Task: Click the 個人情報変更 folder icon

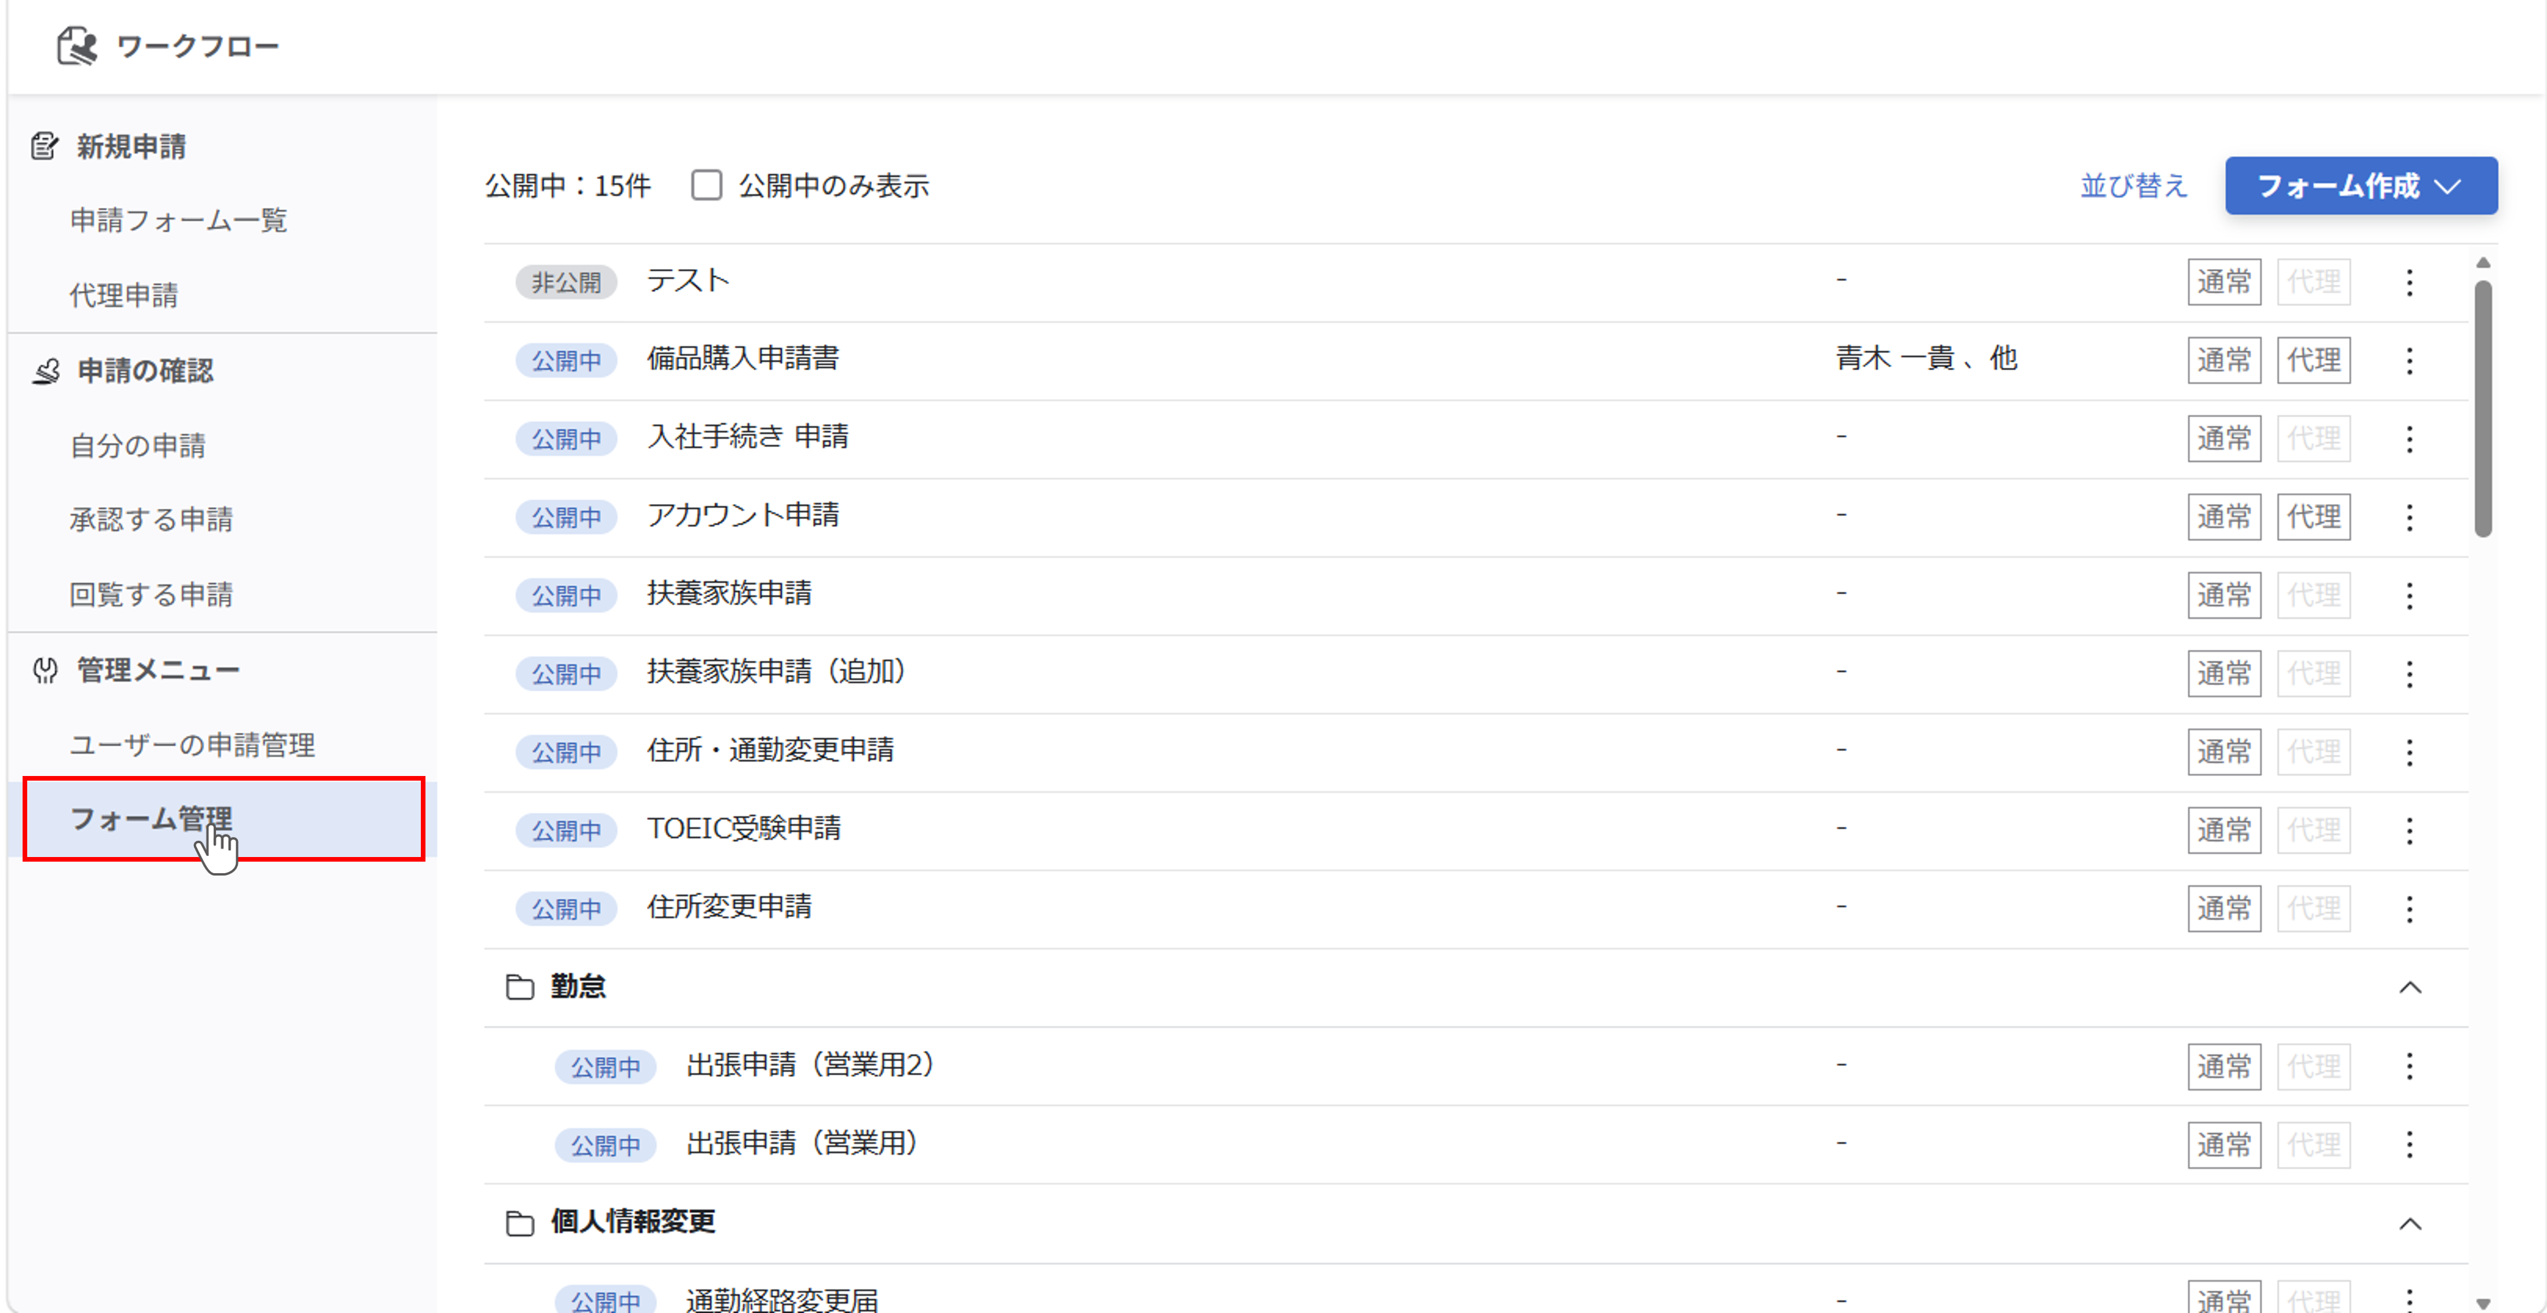Action: 520,1223
